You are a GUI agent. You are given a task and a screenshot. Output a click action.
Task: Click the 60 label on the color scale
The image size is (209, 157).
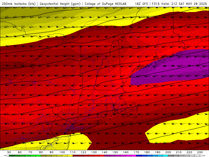coord(20,152)
